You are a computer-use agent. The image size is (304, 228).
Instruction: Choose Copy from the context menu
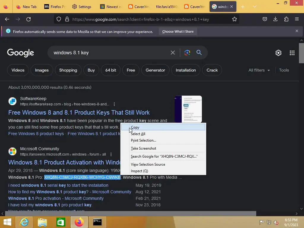[x=163, y=127]
